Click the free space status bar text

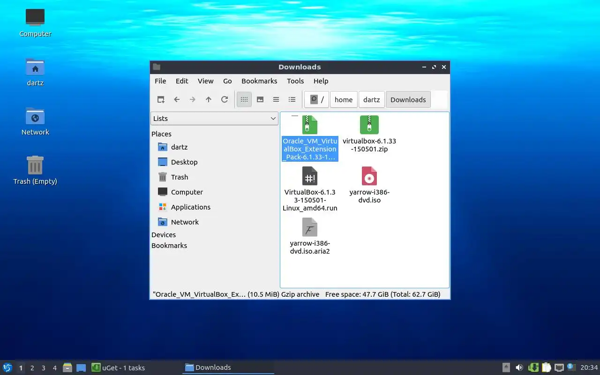[x=382, y=294]
